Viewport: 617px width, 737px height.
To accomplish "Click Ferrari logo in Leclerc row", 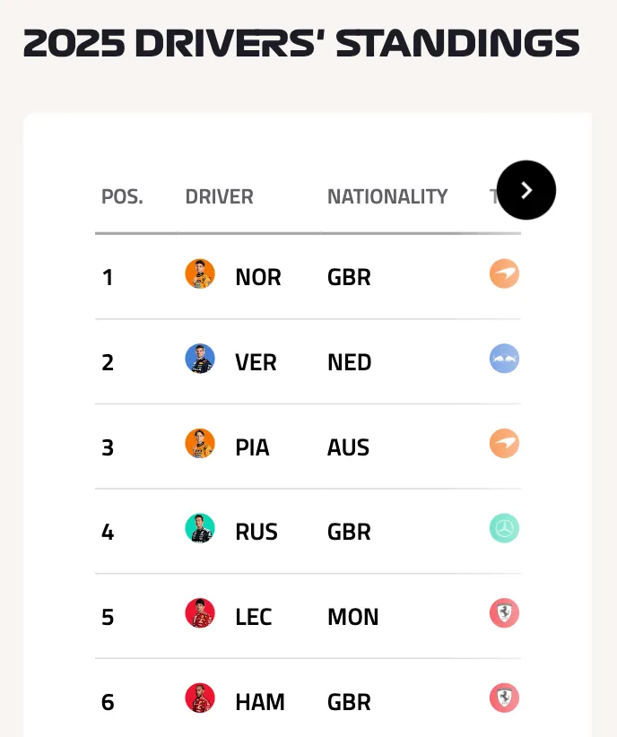I will pos(504,614).
